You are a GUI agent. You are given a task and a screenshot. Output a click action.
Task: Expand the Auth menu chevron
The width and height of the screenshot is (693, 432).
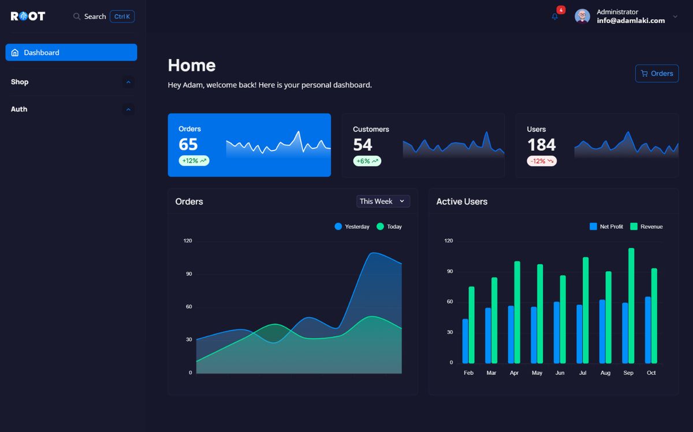128,110
